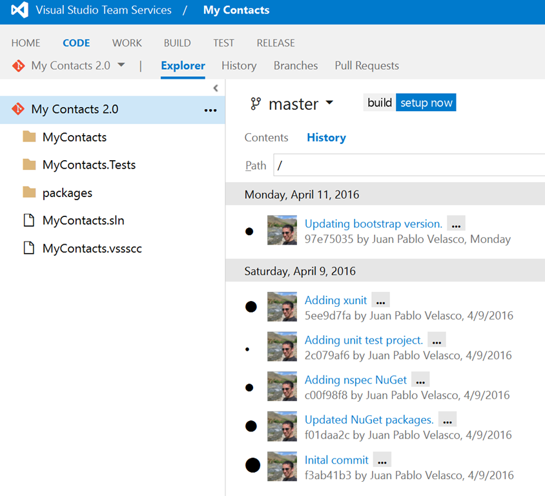Go to the RELEASE hub

click(276, 43)
